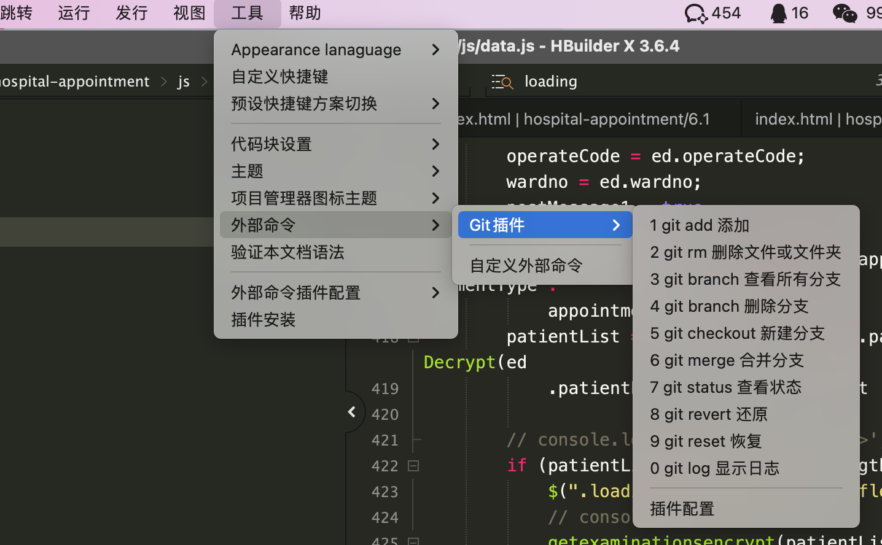Expand 主题 submenu
Image resolution: width=882 pixels, height=545 pixels.
336,171
